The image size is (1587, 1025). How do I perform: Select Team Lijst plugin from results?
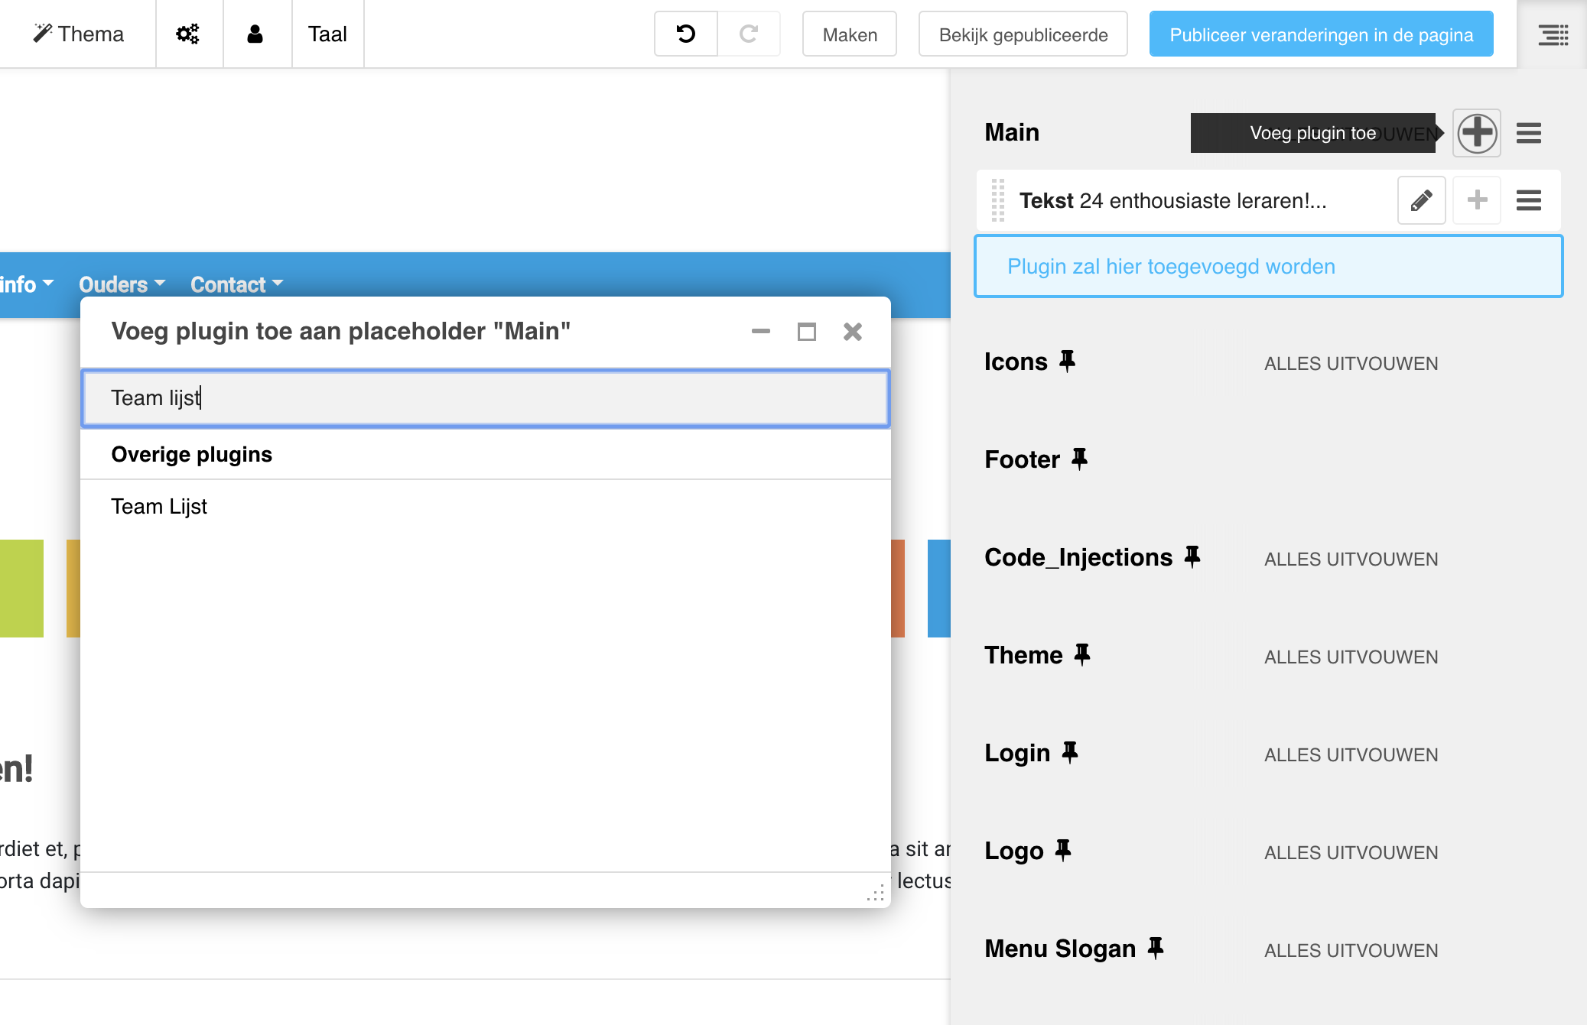click(x=159, y=506)
